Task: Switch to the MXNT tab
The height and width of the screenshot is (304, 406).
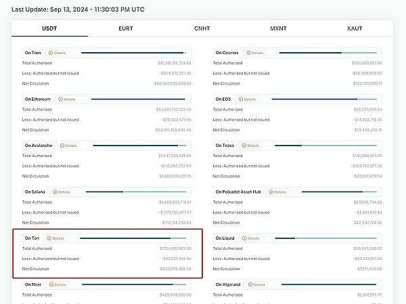Action: [278, 29]
